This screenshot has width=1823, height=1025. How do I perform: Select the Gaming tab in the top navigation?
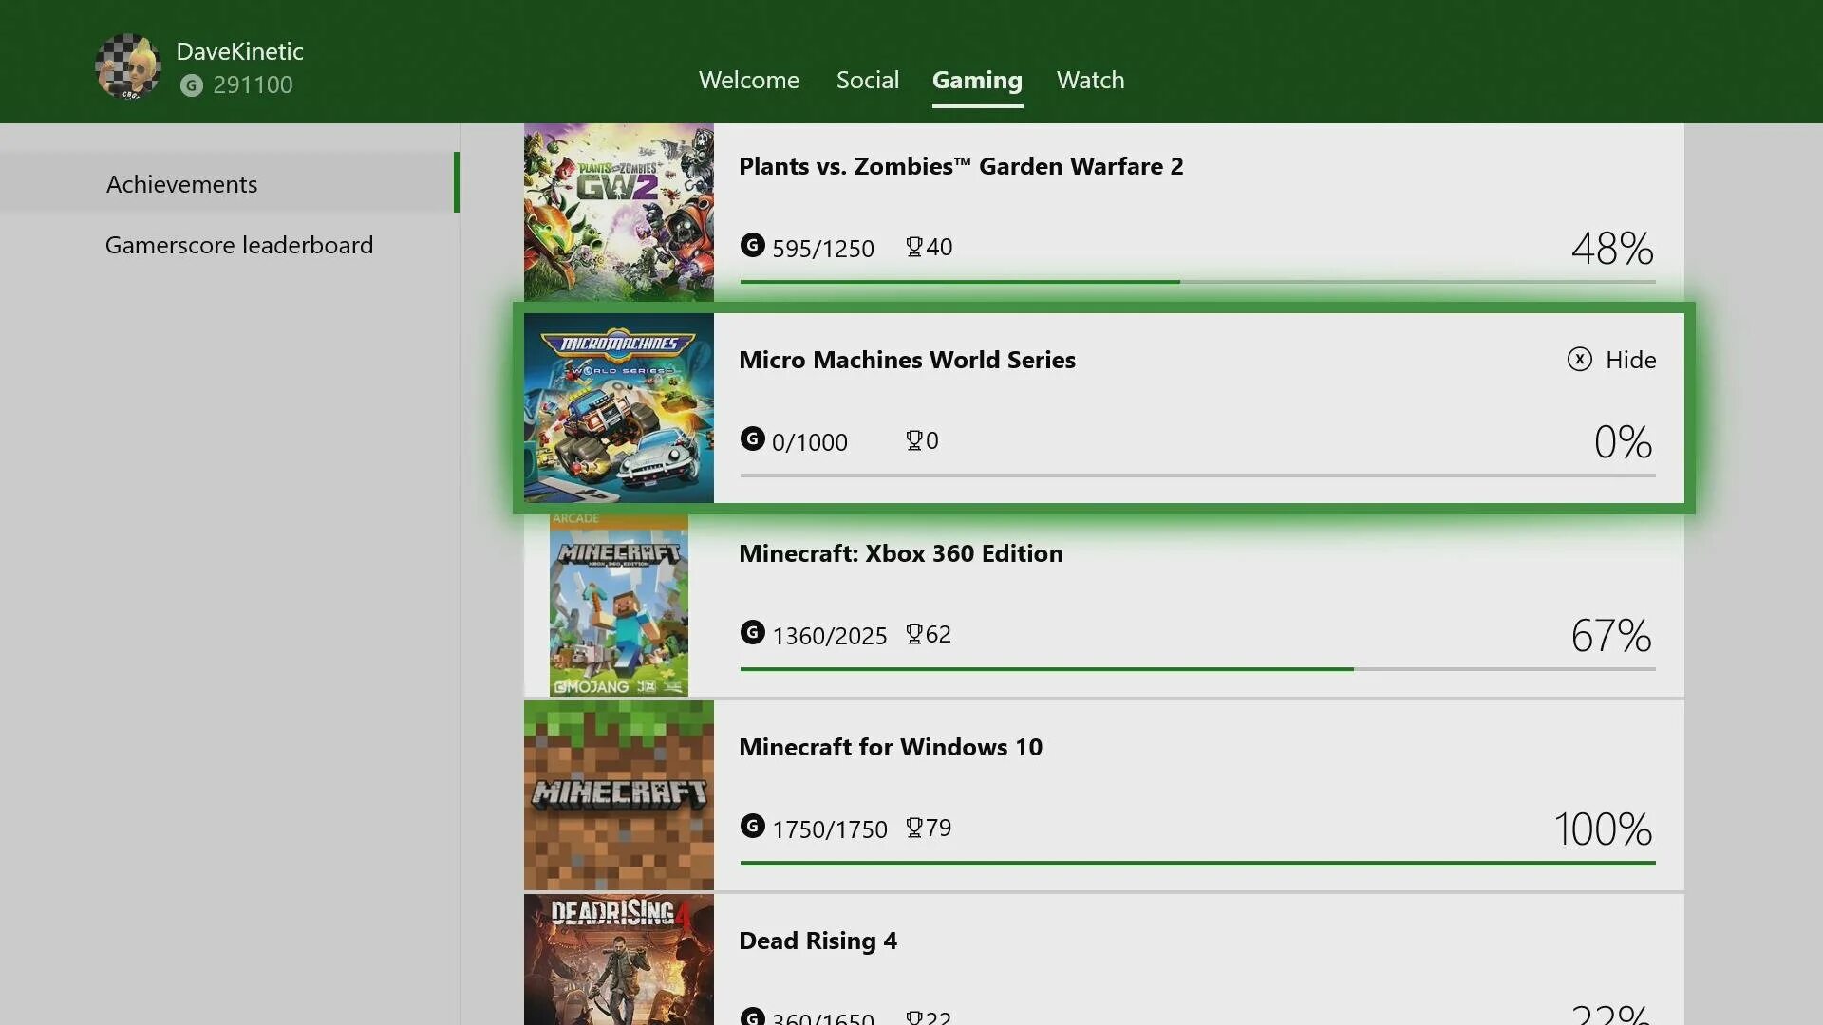[977, 79]
